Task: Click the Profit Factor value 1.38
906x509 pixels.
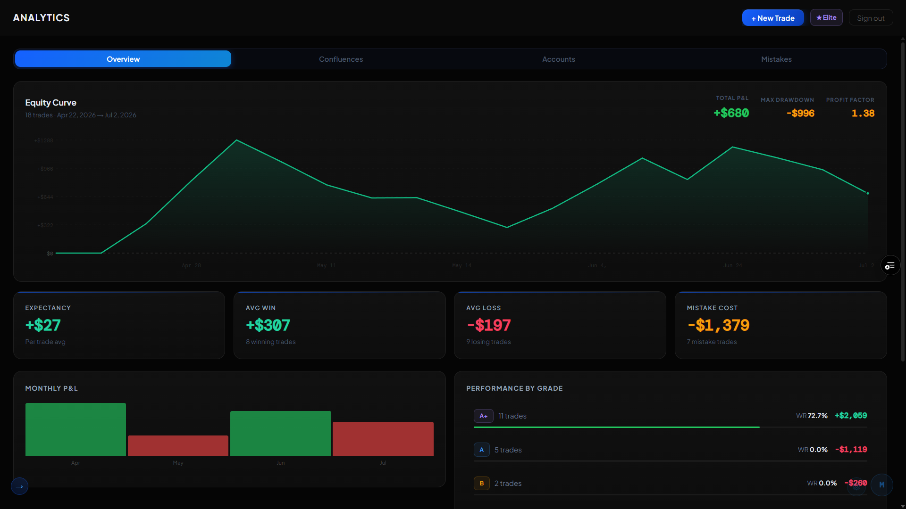Action: (x=863, y=113)
